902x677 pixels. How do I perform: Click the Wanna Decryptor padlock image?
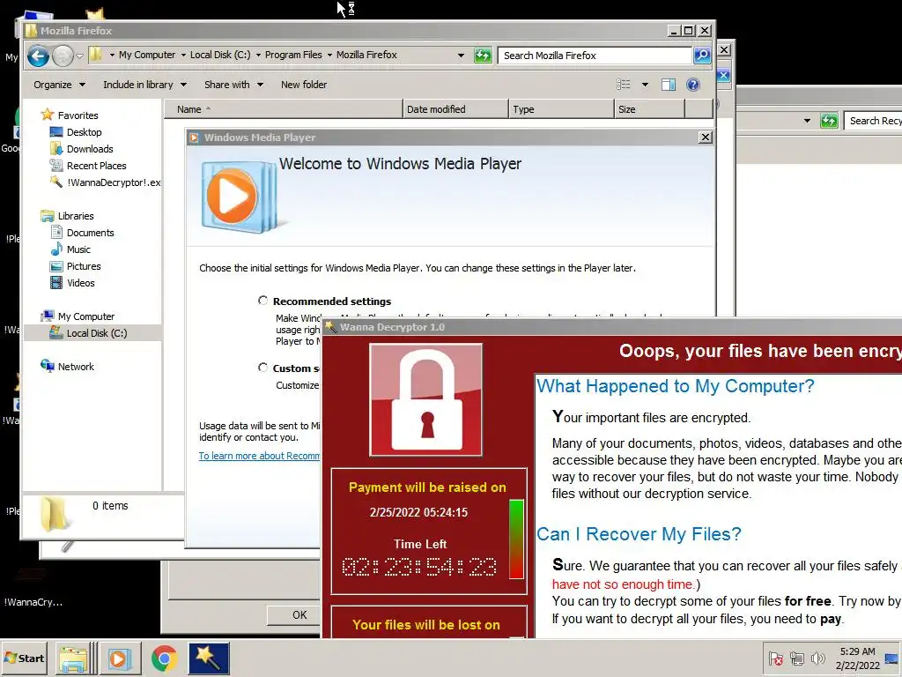(x=425, y=399)
